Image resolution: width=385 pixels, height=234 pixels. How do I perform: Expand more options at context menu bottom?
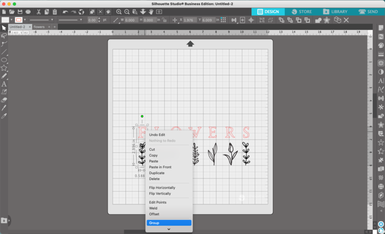click(x=169, y=229)
